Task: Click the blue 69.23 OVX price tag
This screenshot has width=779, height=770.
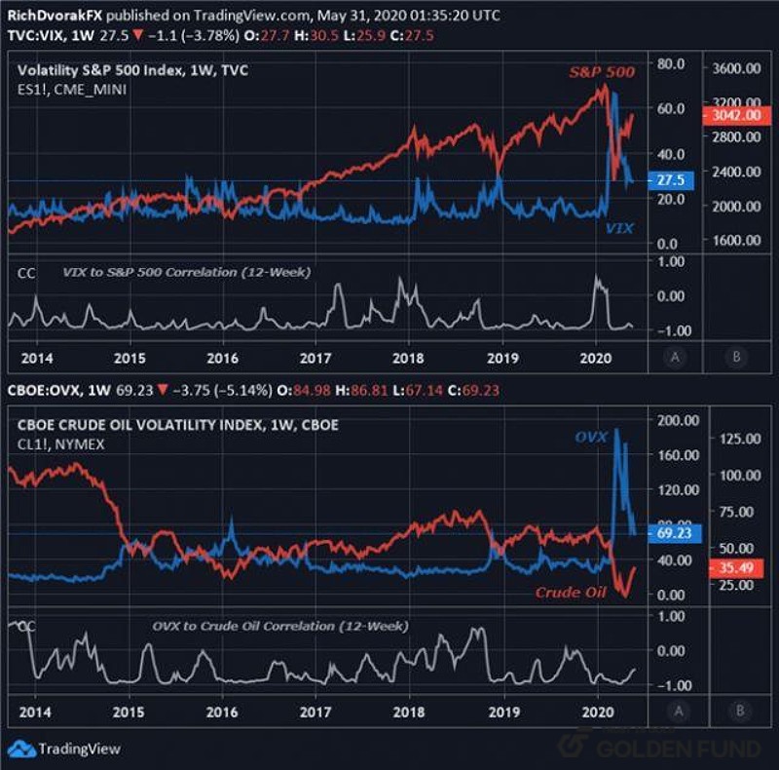Action: point(672,534)
